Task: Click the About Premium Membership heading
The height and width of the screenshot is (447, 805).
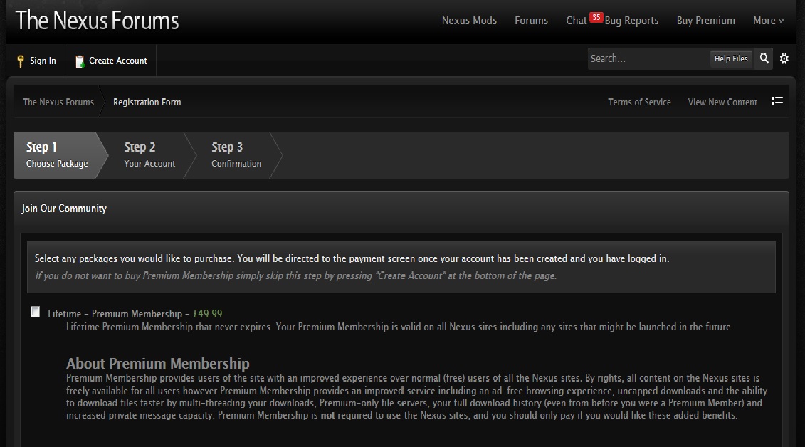Action: 157,363
